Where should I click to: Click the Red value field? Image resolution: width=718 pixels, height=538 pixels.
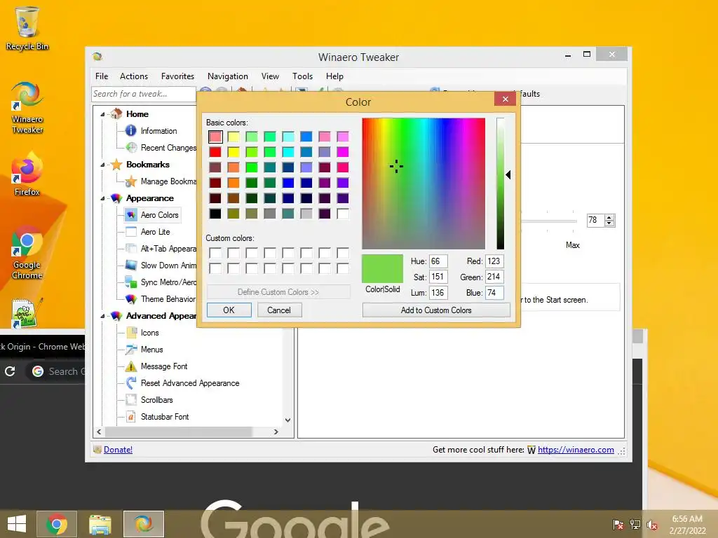coord(494,261)
